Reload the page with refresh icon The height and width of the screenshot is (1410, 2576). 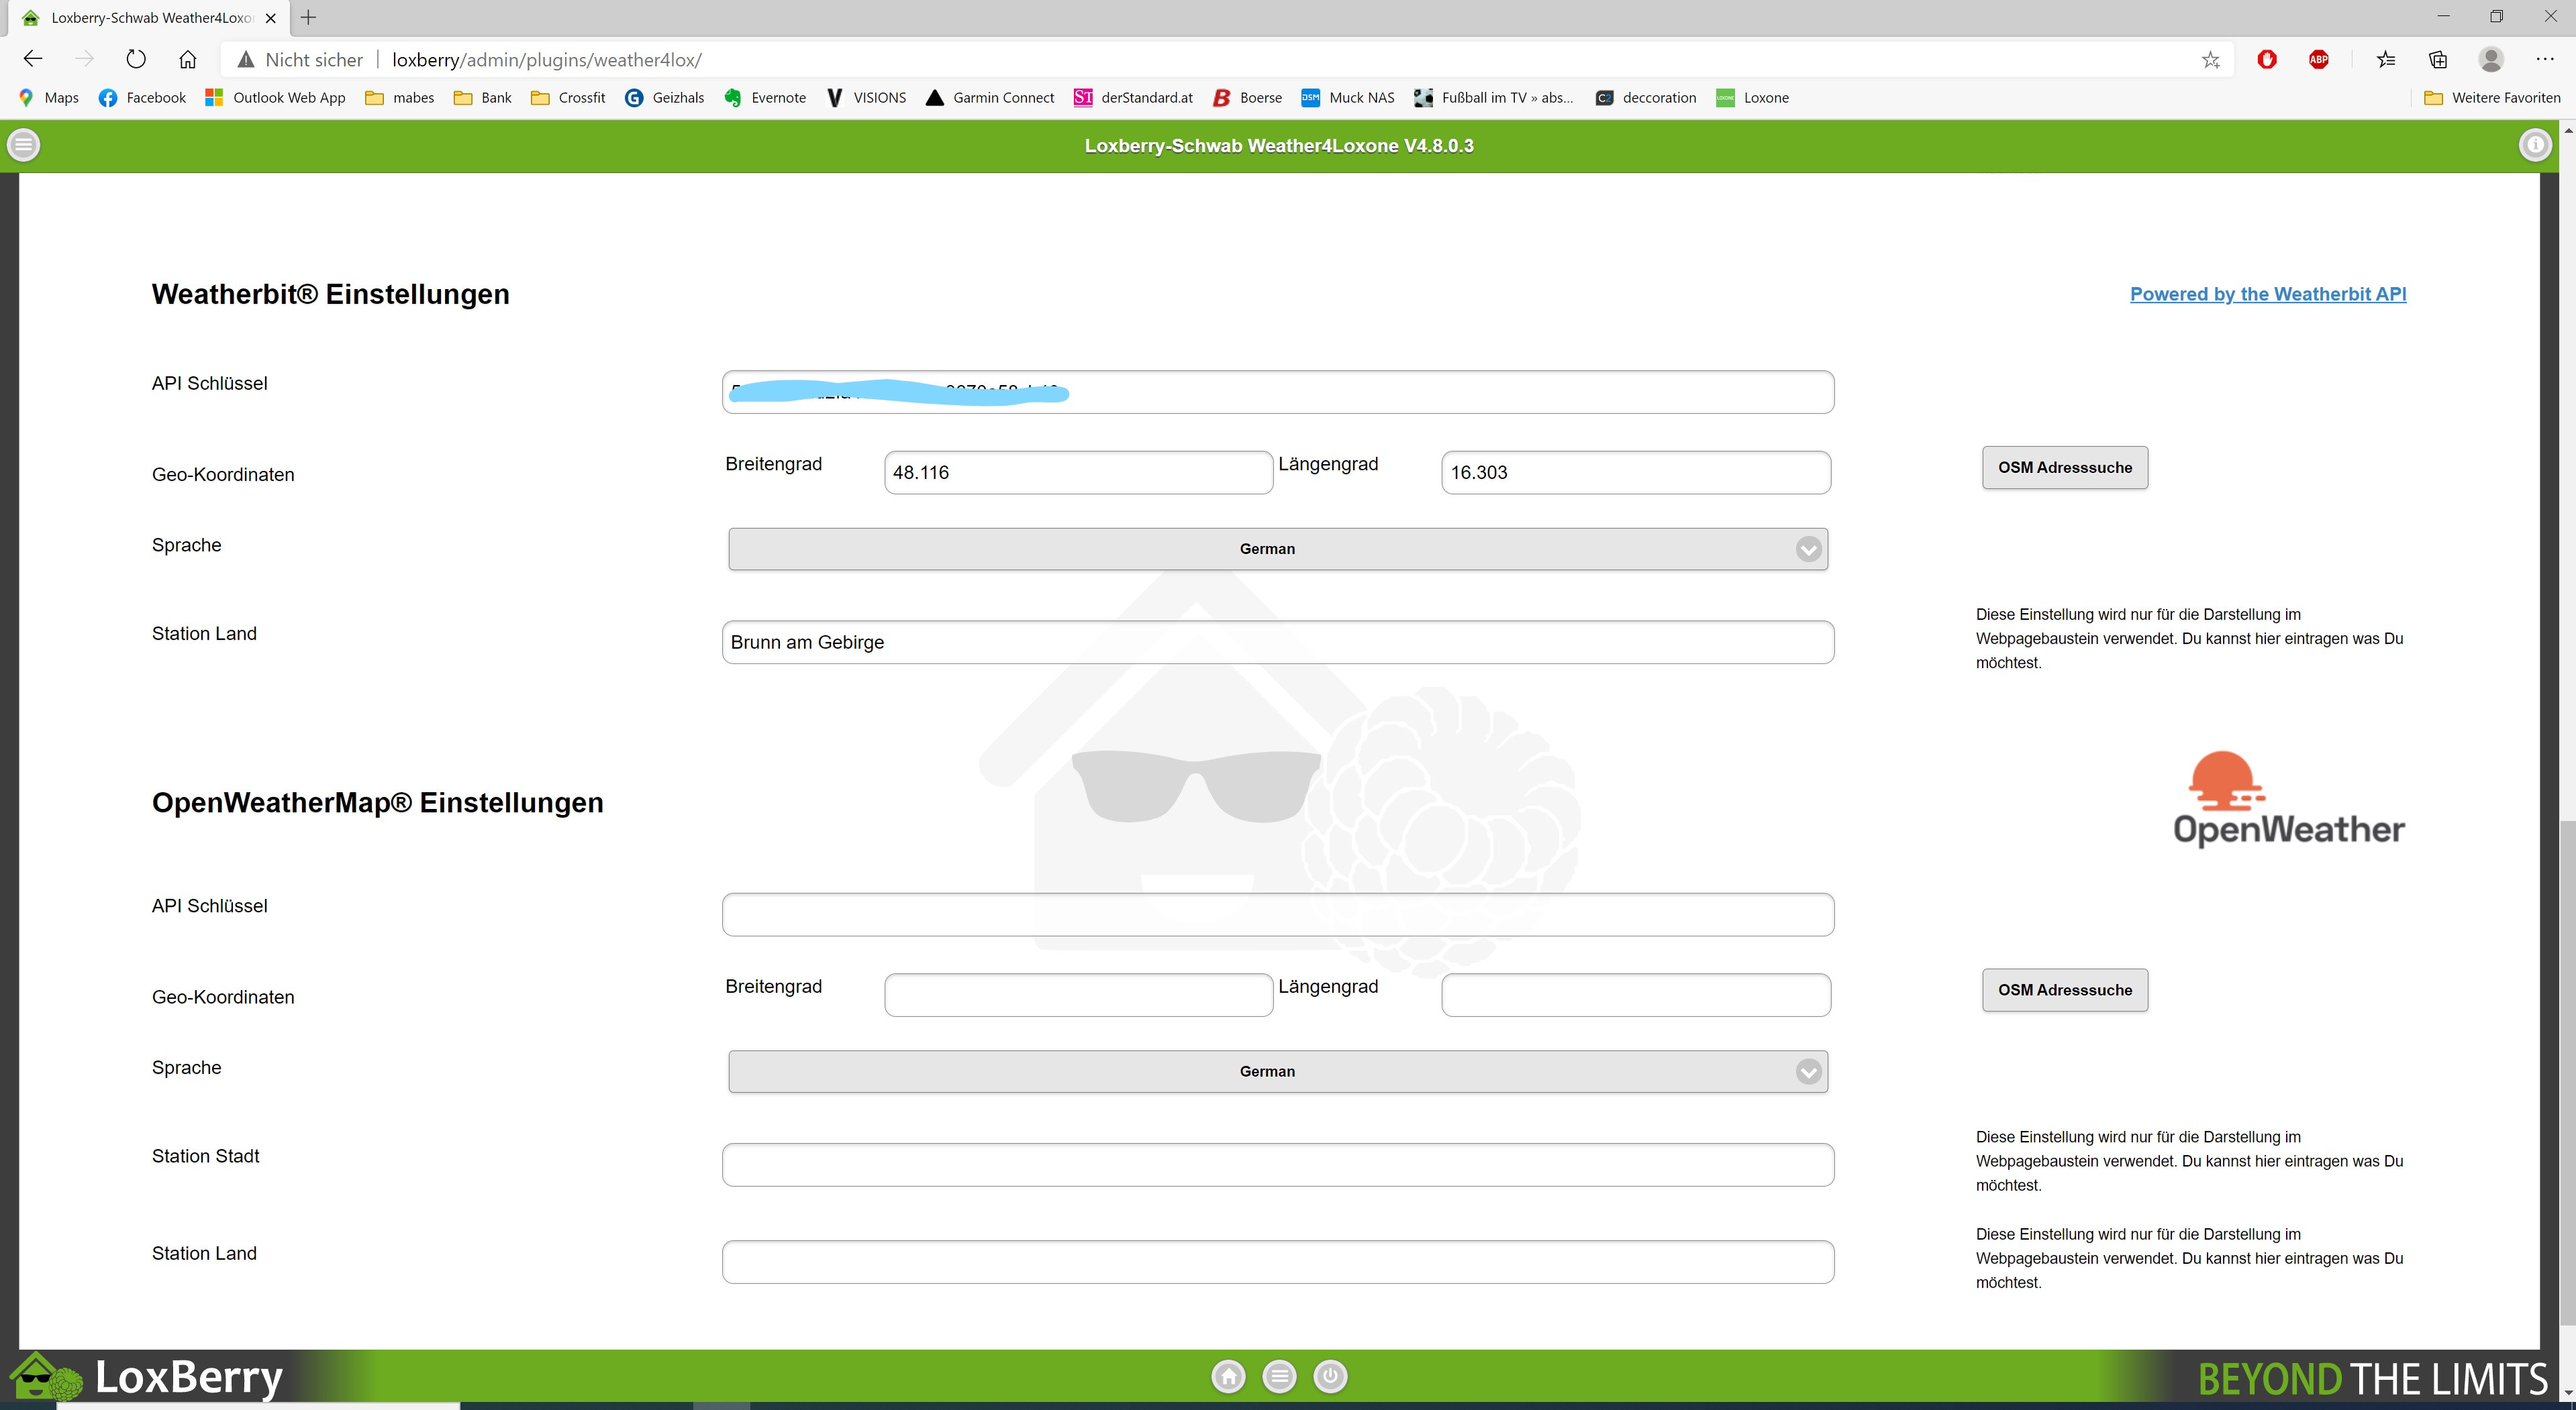[136, 60]
